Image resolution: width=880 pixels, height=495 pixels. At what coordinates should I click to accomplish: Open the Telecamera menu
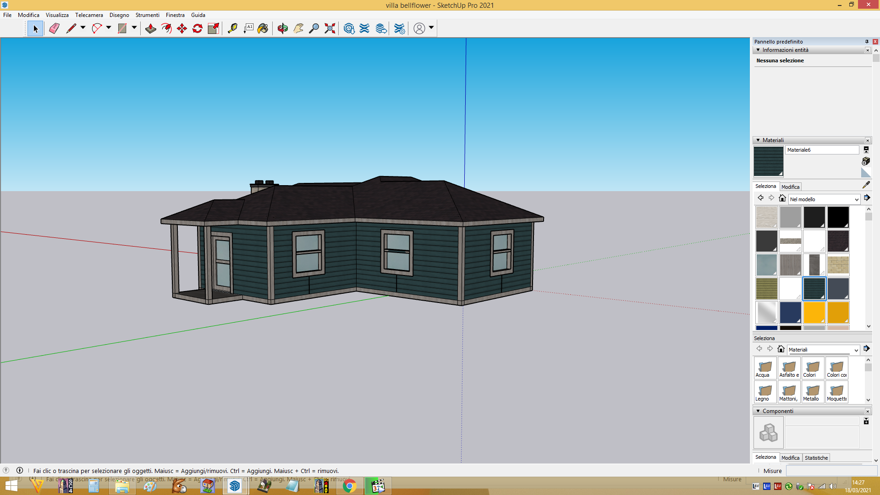pos(89,15)
